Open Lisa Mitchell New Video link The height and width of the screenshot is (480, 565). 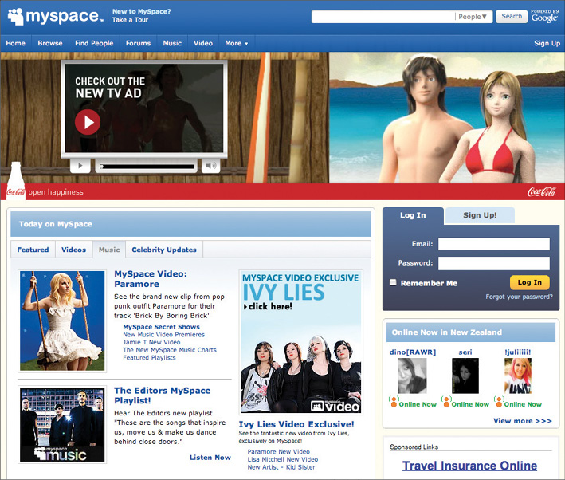click(x=282, y=459)
